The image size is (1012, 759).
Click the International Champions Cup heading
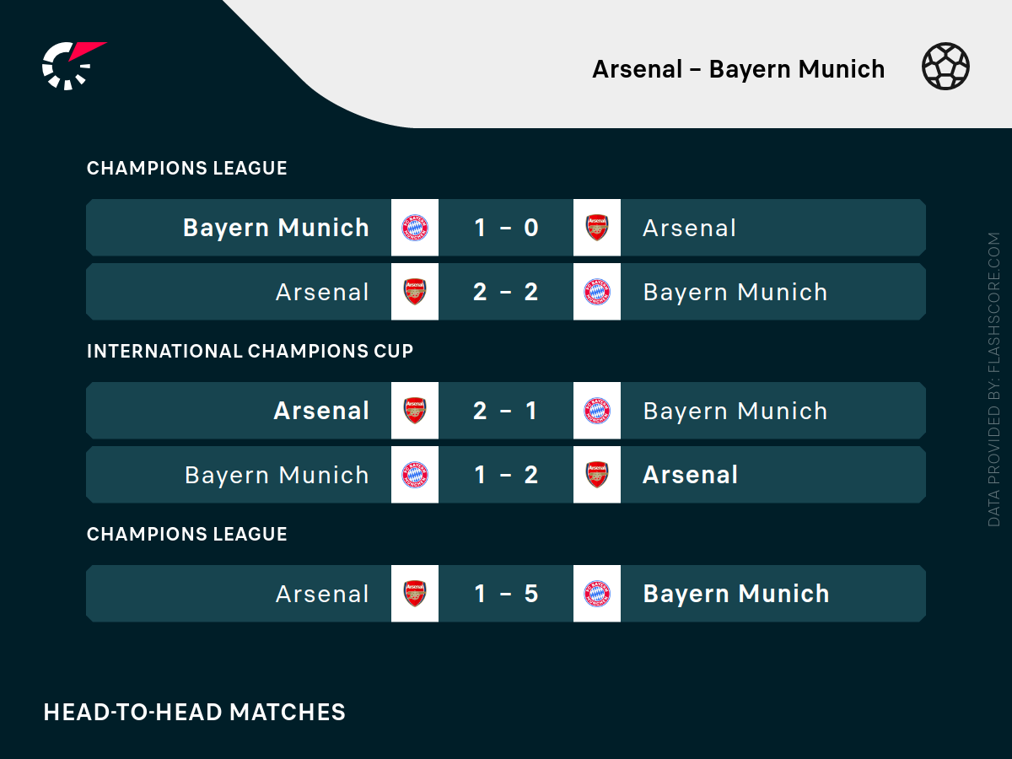[250, 351]
